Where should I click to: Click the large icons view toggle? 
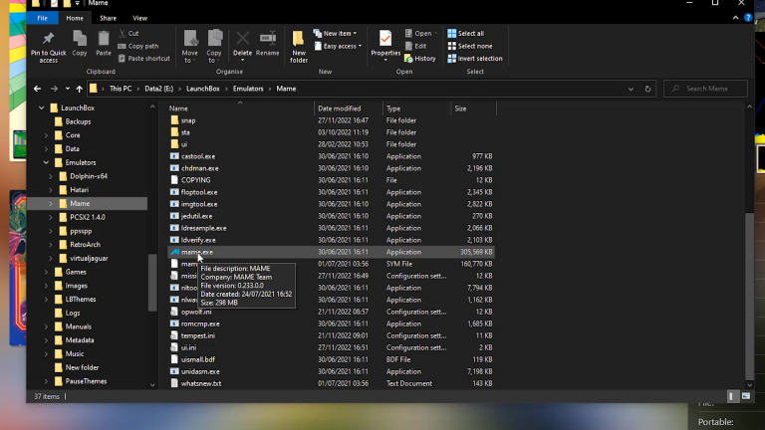744,395
